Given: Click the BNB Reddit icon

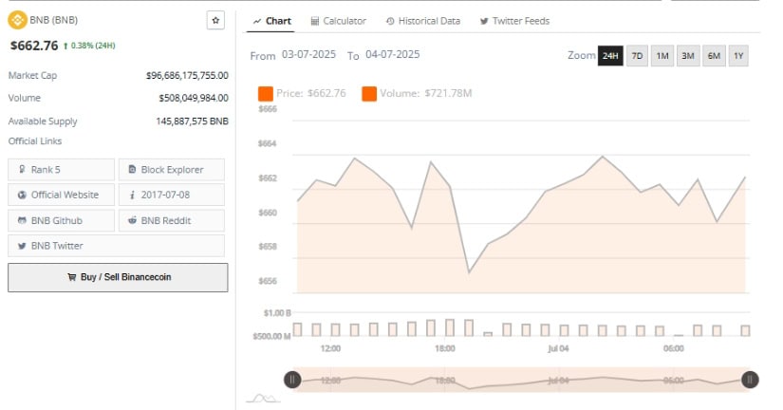Looking at the screenshot, I should click(132, 220).
